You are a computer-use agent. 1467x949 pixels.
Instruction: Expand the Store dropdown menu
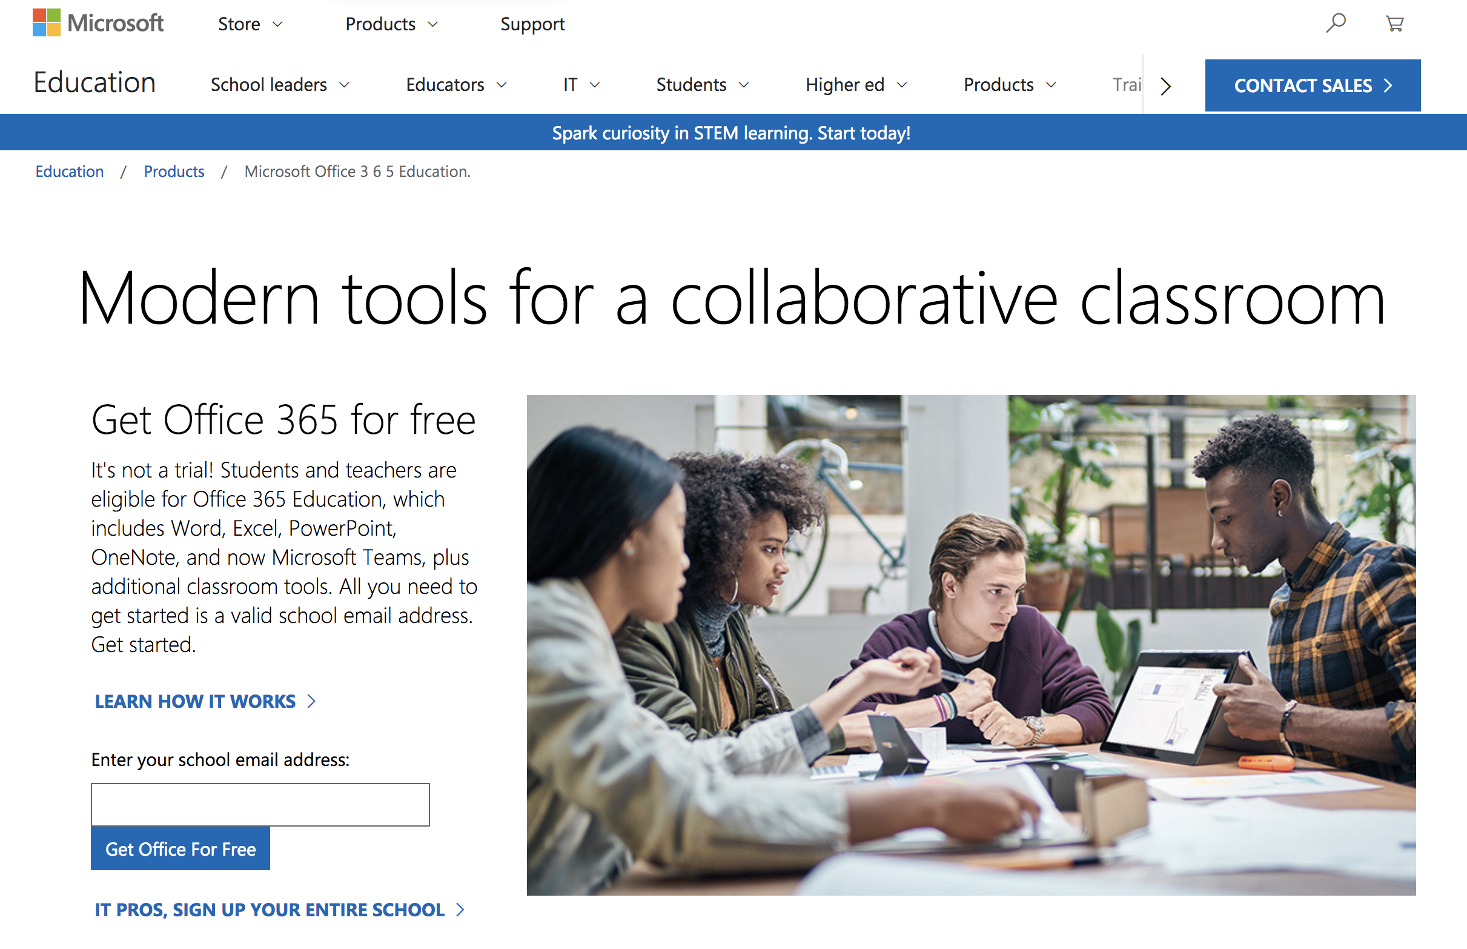[250, 24]
